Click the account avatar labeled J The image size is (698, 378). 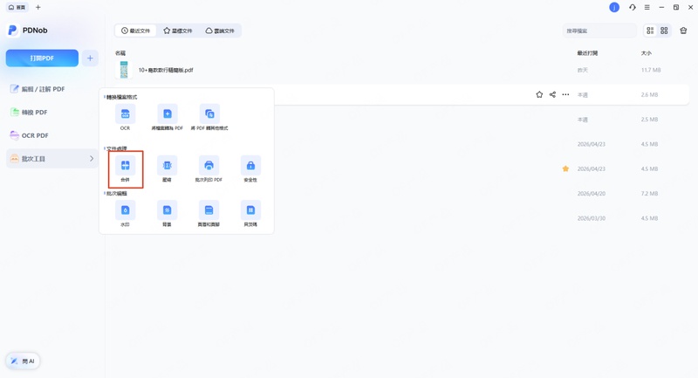click(614, 7)
